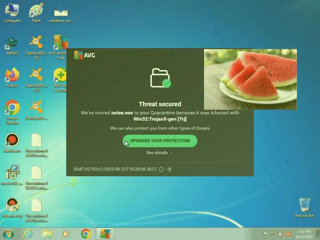Screen dimensions: 320x240
Task: Click the Win32:TrojanX-gen [Trj] threat name
Action: 160,119
